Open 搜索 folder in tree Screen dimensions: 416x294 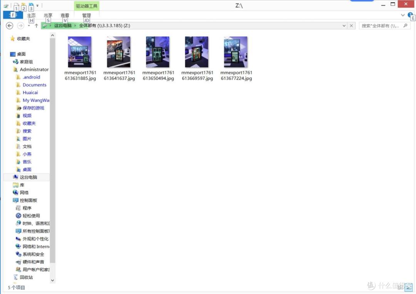[24, 131]
